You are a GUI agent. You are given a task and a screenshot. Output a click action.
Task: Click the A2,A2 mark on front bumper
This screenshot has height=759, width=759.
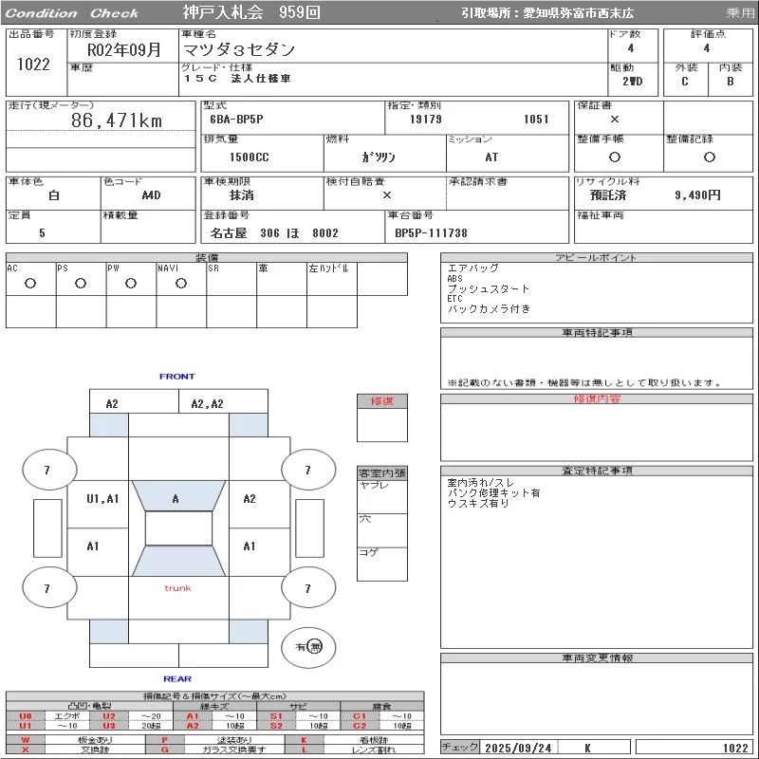[x=207, y=403]
